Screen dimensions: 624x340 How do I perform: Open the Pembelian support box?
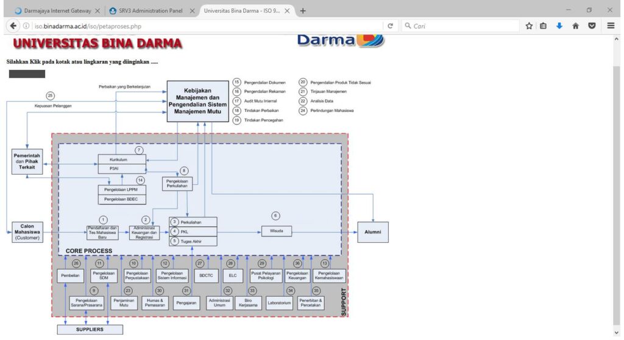point(71,276)
